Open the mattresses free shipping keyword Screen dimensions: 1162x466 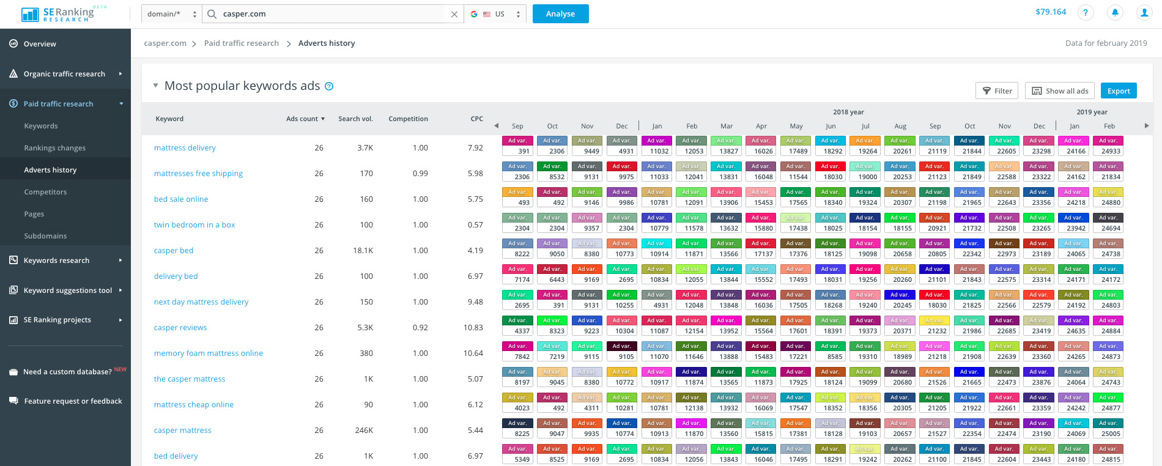click(198, 174)
